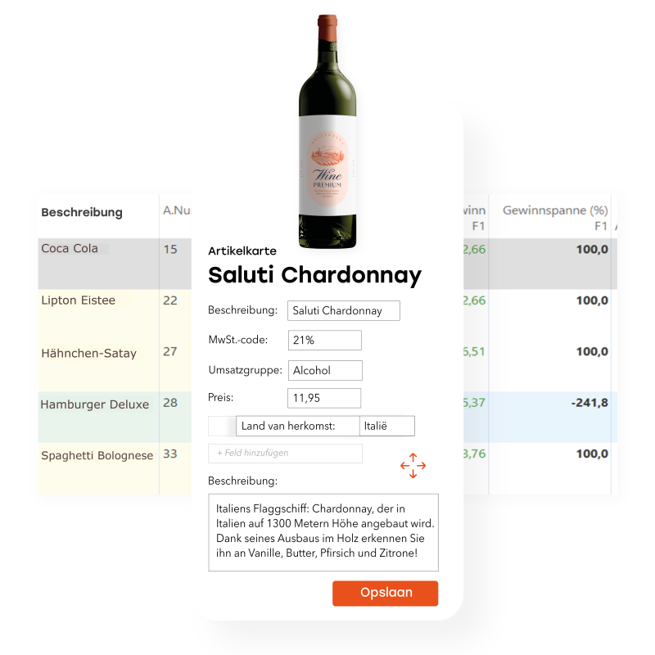Click the Italië country value field
This screenshot has height=655, width=655.
[386, 426]
